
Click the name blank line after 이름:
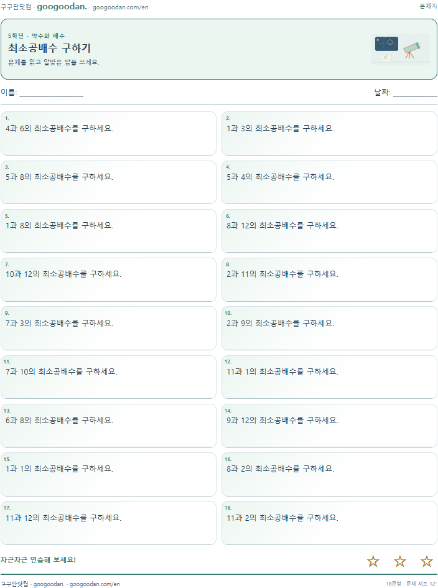coord(52,93)
